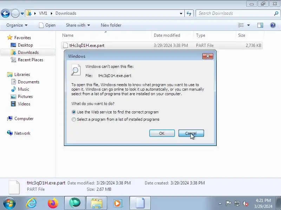The image size is (281, 210).
Task: Click the network tray icon
Action: click(237, 203)
